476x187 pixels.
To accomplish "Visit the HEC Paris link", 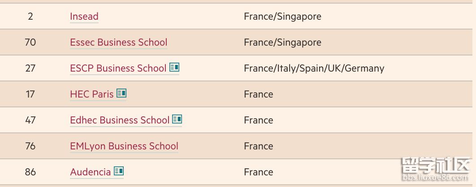I will click(x=92, y=94).
